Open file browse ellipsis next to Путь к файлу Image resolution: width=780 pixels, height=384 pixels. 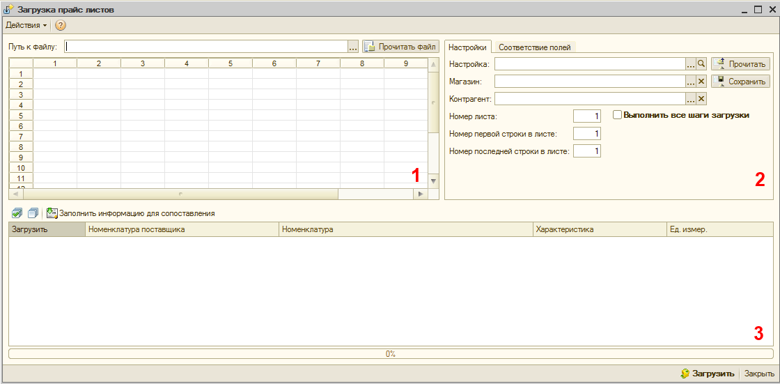353,47
